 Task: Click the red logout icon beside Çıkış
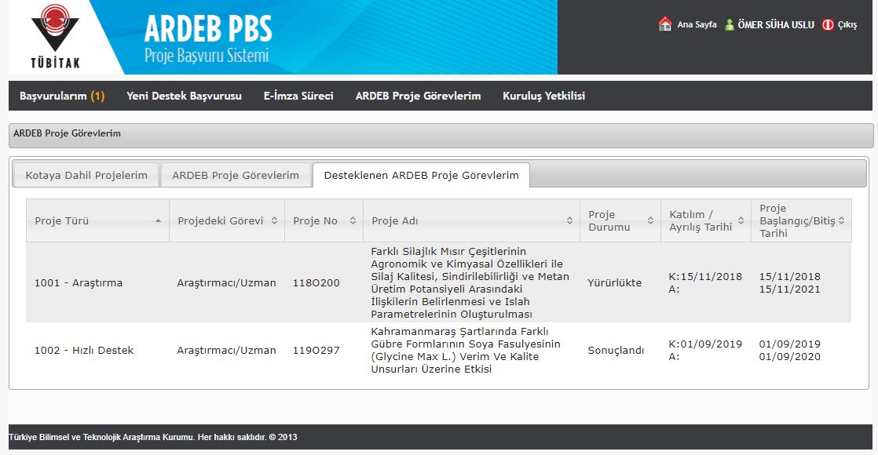point(828,24)
